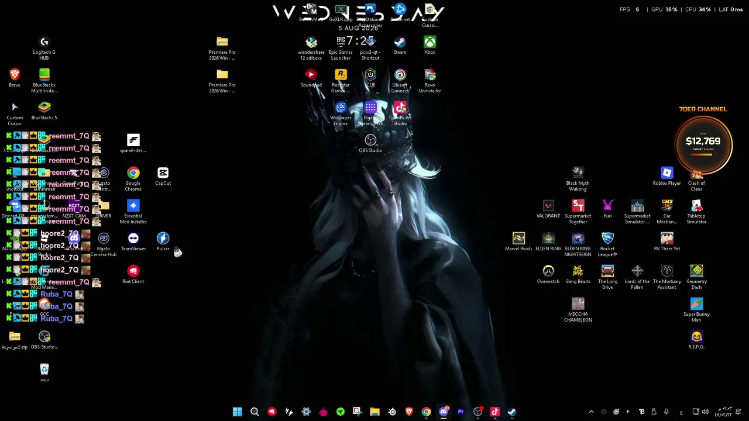Open the OBS Studio desktop shortcut
This screenshot has height=421, width=749.
click(370, 140)
